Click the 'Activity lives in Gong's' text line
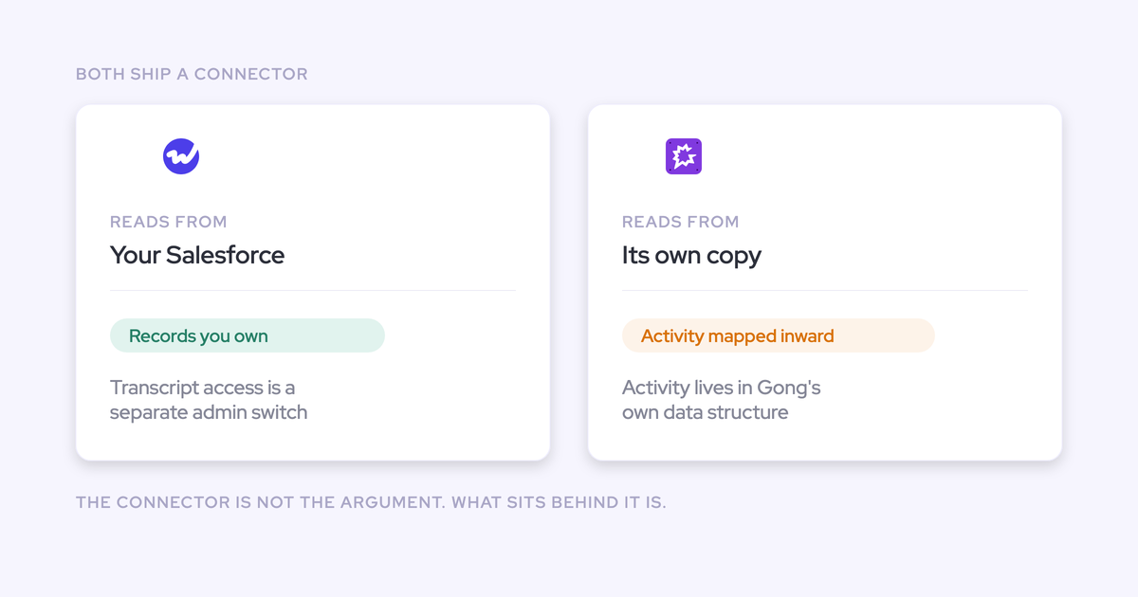 (722, 388)
